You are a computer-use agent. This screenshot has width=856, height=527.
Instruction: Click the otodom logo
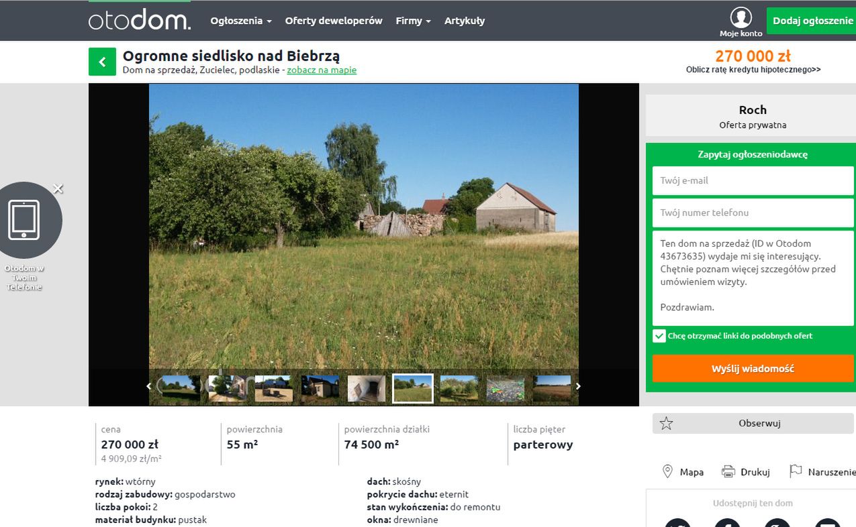pyautogui.click(x=140, y=20)
